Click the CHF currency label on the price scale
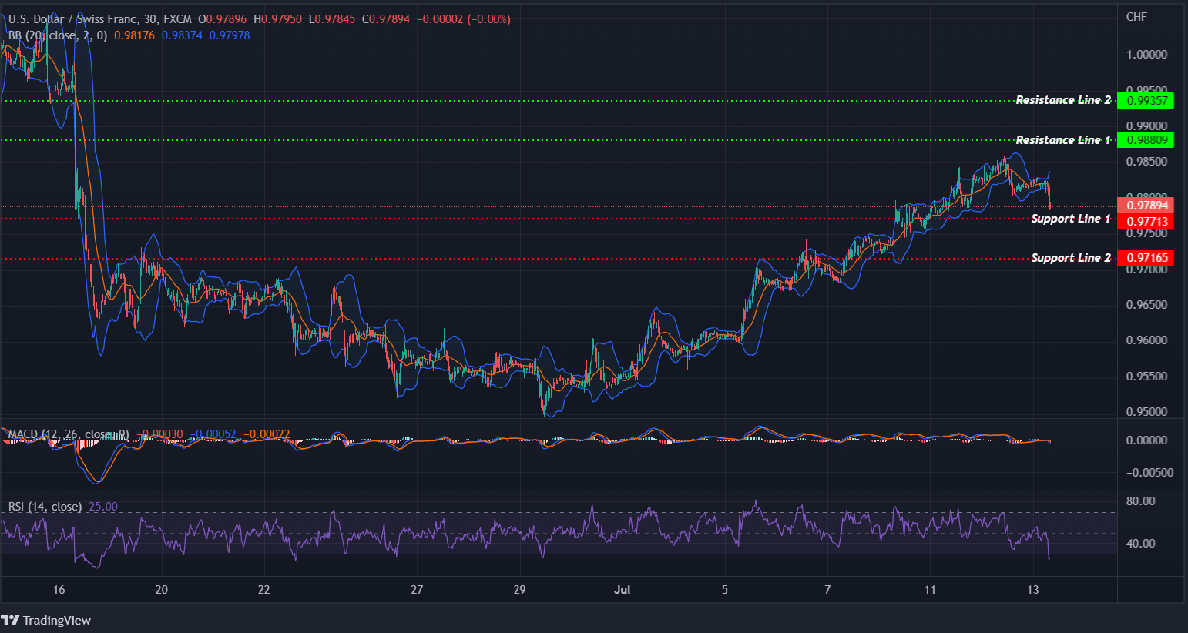The height and width of the screenshot is (633, 1188). click(x=1136, y=16)
